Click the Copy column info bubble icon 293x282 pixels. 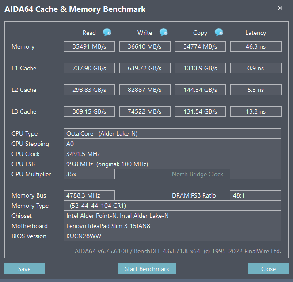tap(219, 32)
